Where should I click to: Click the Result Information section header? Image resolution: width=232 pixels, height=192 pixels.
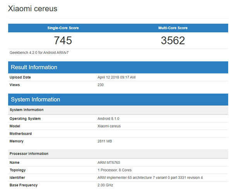pos(34,67)
